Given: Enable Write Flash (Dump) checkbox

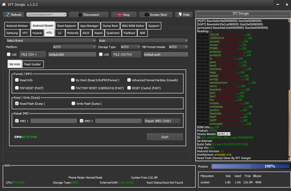Looking at the screenshot, I should click(x=73, y=103).
